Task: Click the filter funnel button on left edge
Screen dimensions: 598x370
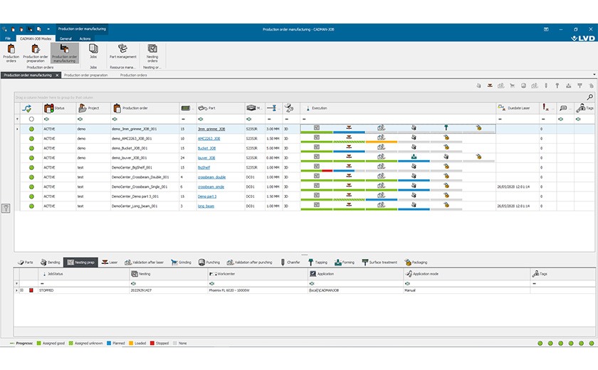Action: pos(6,208)
